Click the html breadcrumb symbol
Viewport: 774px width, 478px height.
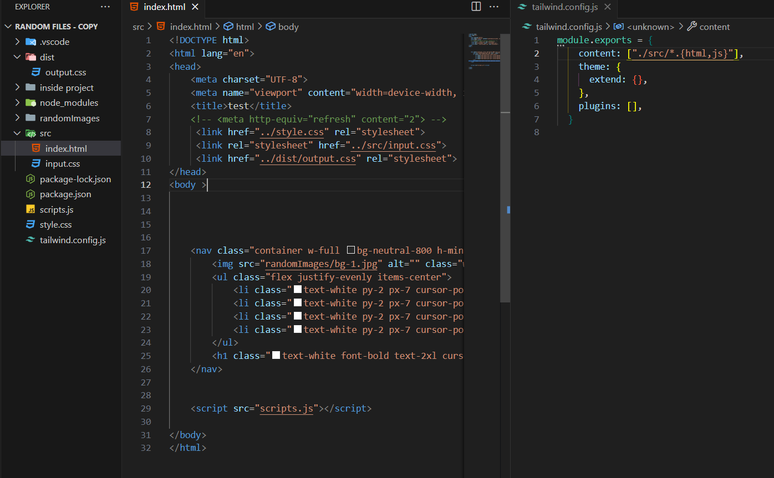(x=239, y=27)
